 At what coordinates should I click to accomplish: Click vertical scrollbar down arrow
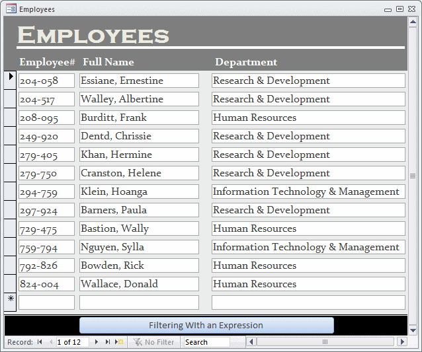(413, 330)
